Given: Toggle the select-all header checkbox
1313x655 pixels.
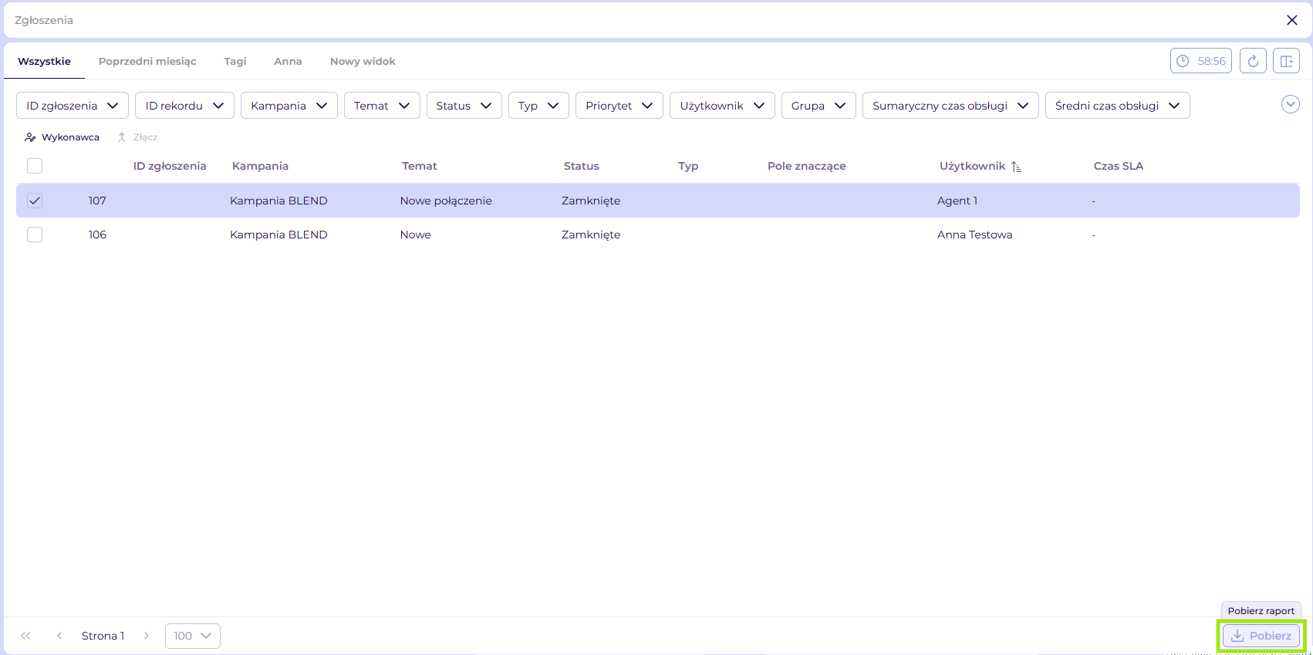Looking at the screenshot, I should pos(35,166).
